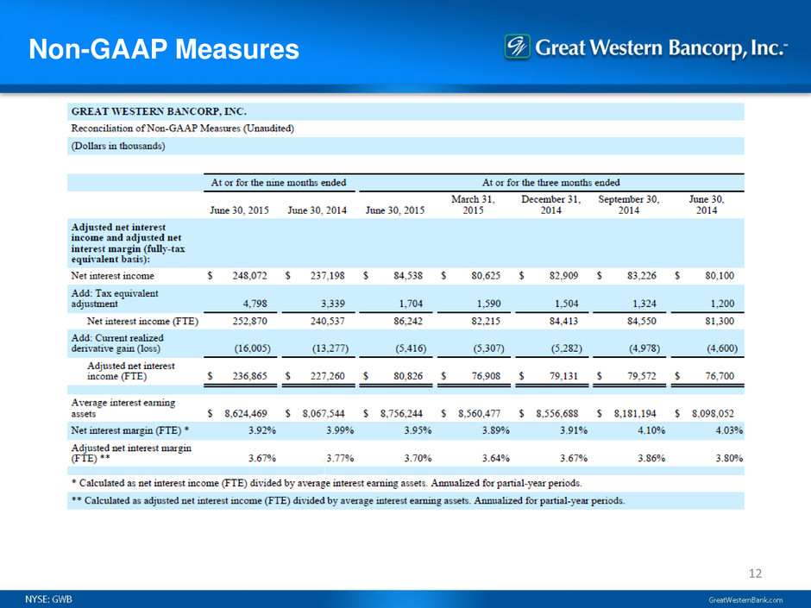This screenshot has width=811, height=608.
Task: Click the value 248,072
Action: click(249, 276)
